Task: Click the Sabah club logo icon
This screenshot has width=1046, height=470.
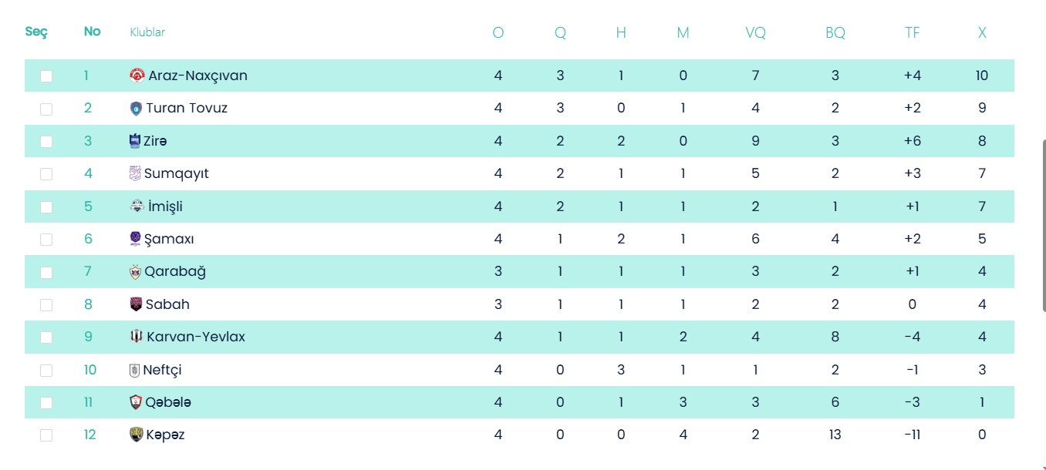Action: coord(137,304)
